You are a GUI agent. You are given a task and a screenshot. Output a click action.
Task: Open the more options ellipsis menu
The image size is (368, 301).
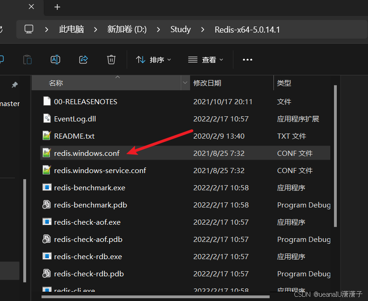247,60
